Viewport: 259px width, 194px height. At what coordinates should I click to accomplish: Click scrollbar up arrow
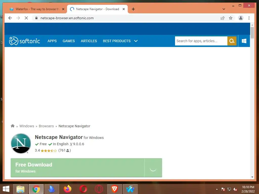pyautogui.click(x=252, y=25)
